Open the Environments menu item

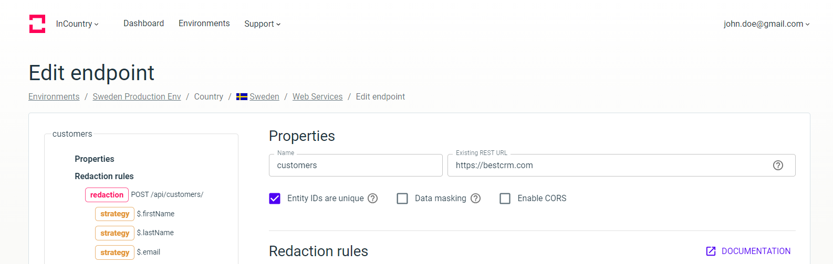(204, 24)
